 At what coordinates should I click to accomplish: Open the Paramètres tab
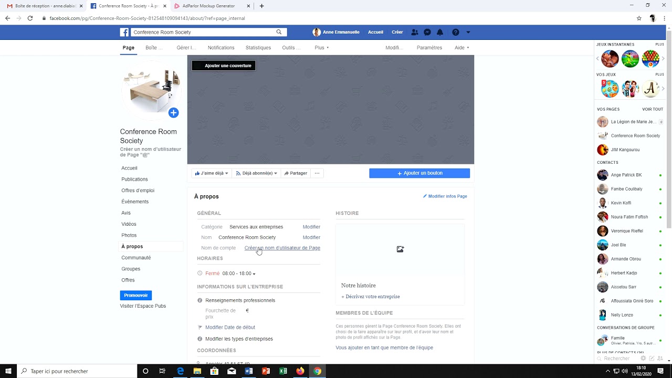(x=429, y=48)
